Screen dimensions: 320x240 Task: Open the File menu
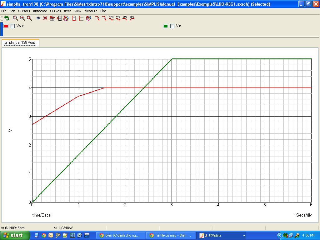[x=4, y=11]
